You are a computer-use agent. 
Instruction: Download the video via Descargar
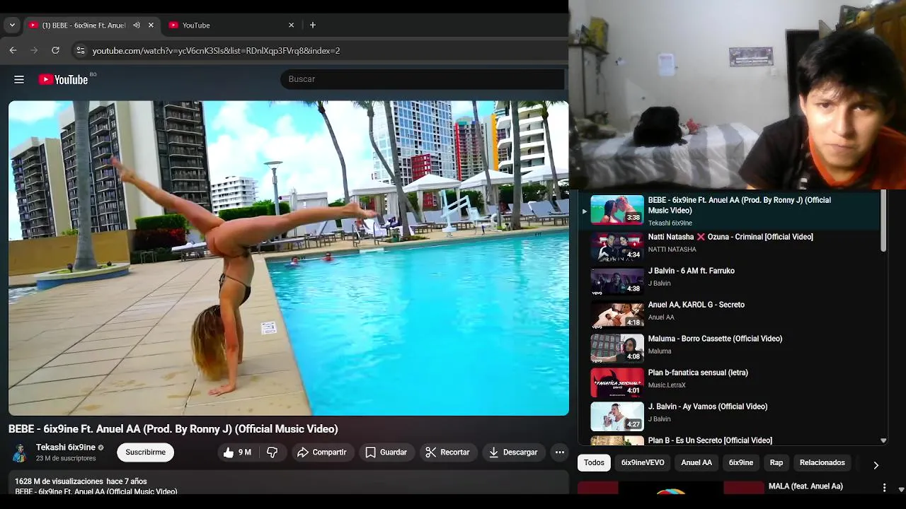pos(513,452)
